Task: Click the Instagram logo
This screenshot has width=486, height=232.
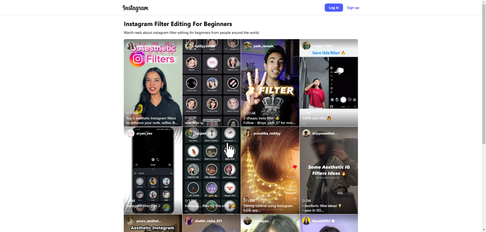Action: point(135,8)
